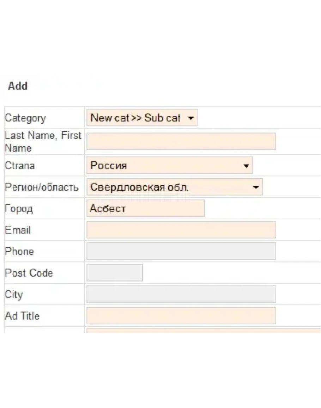Click the Last Name, First Name label
This screenshot has height=408, width=321.
click(x=43, y=142)
